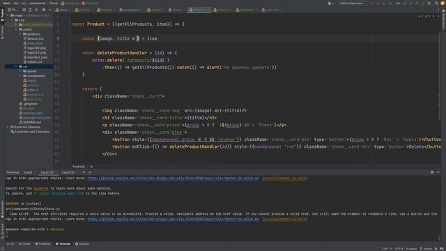Collapse the react root folder
Image resolution: width=446 pixels, height=251 pixels.
(8, 15)
